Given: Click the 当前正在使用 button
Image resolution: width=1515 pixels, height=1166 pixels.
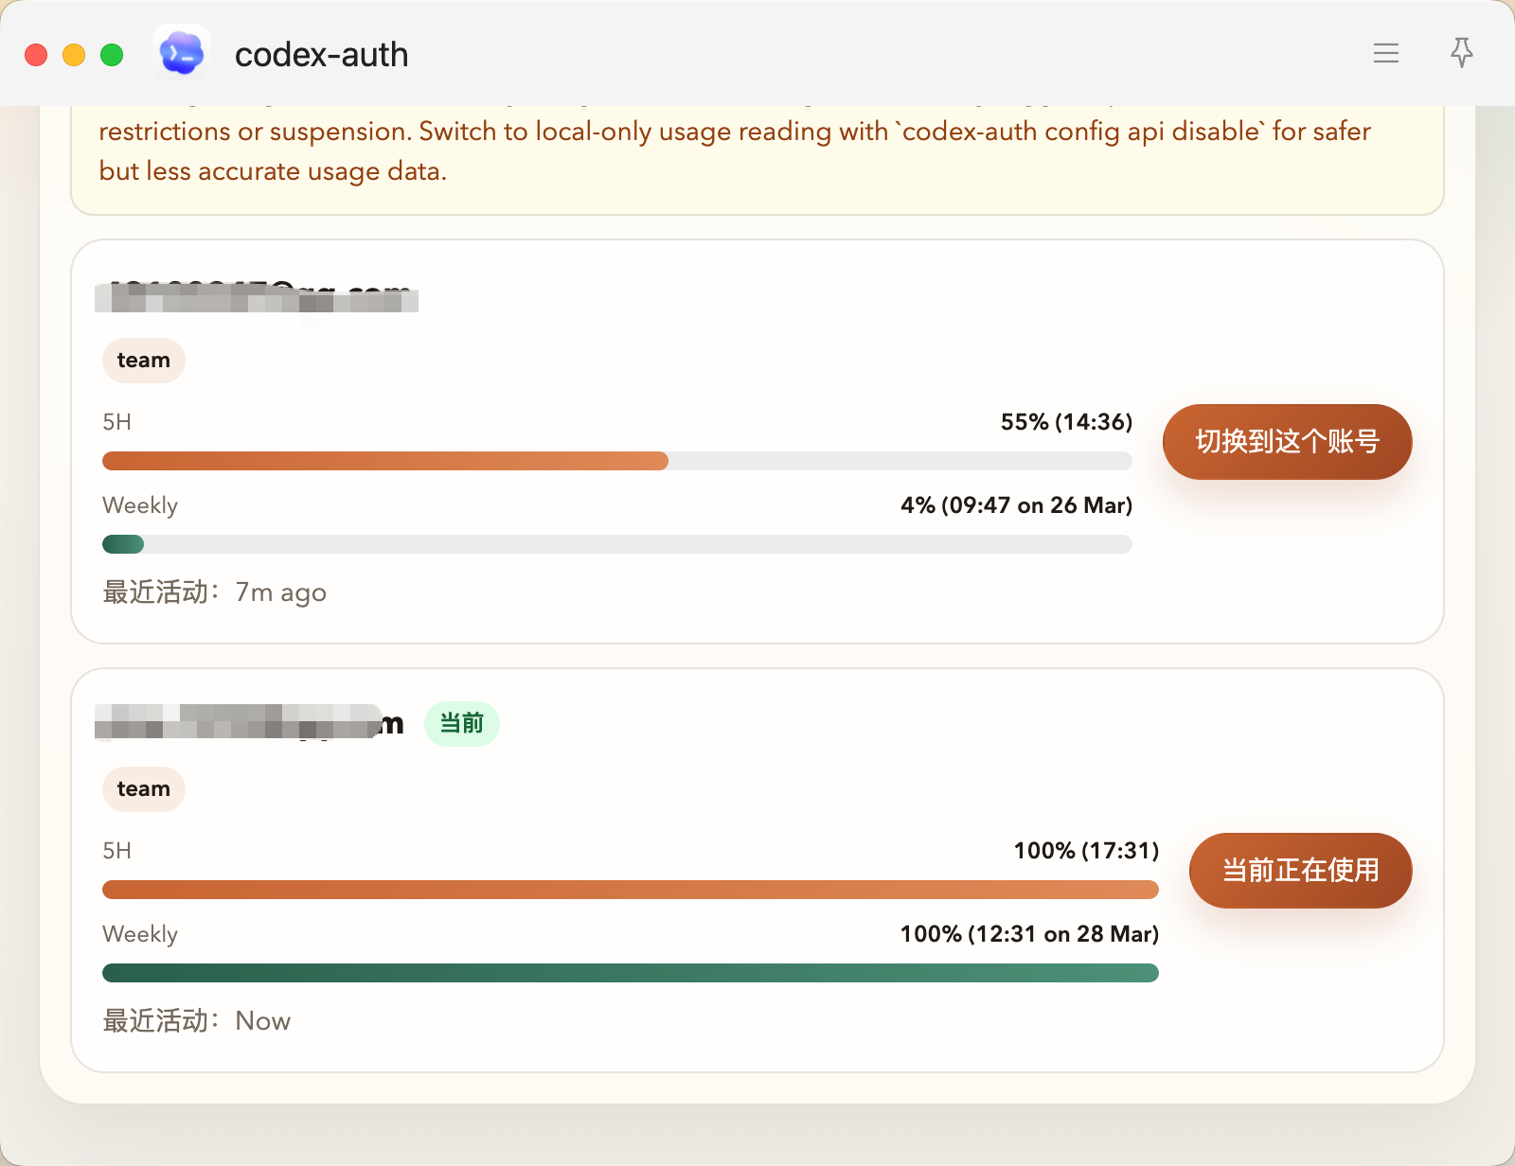Looking at the screenshot, I should [x=1300, y=871].
